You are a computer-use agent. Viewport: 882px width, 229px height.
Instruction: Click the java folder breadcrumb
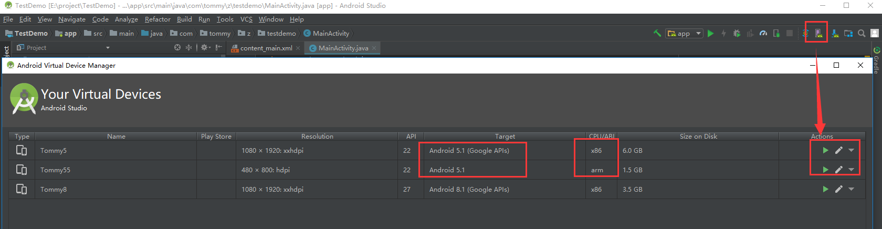(x=152, y=33)
